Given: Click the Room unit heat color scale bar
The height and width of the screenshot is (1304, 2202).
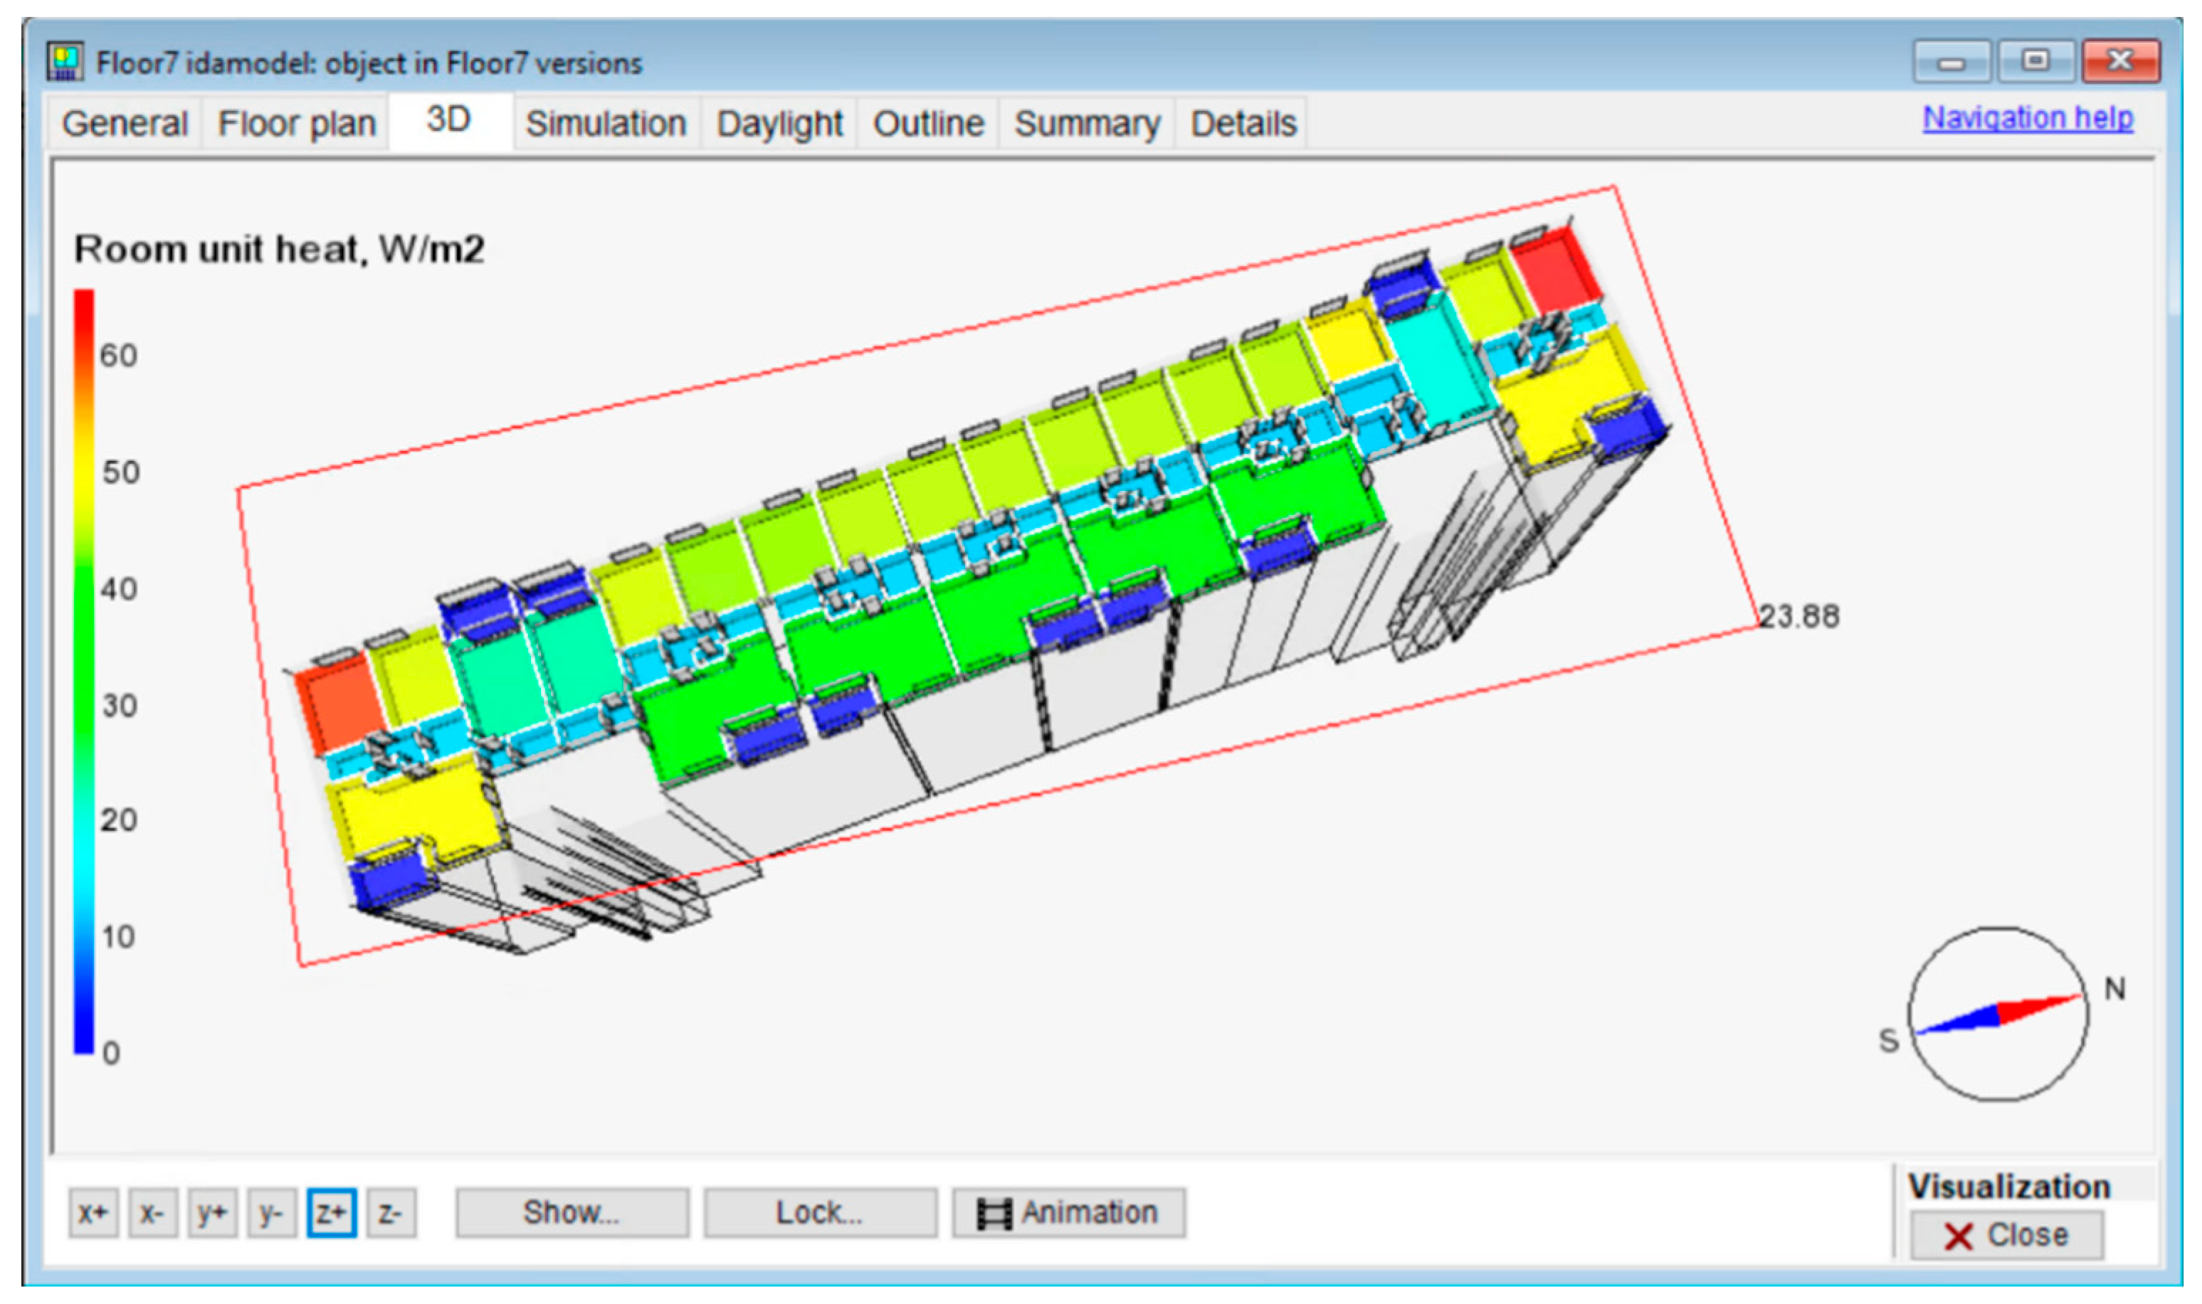Looking at the screenshot, I should point(83,672).
